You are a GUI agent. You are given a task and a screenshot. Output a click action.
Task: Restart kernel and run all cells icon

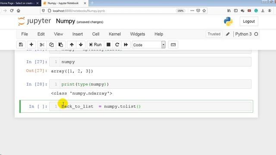tap(126, 45)
